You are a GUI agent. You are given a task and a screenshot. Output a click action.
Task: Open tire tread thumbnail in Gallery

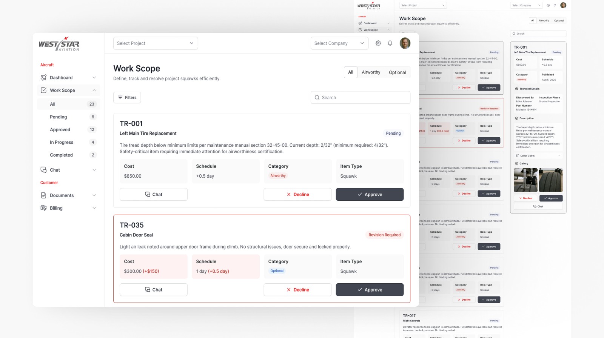(551, 180)
